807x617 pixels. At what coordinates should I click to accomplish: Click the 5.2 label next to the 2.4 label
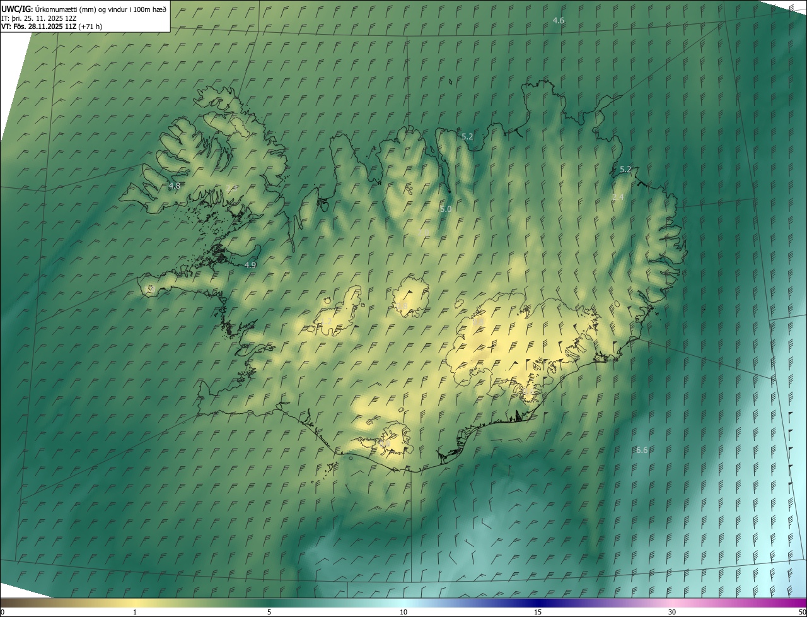tap(625, 170)
